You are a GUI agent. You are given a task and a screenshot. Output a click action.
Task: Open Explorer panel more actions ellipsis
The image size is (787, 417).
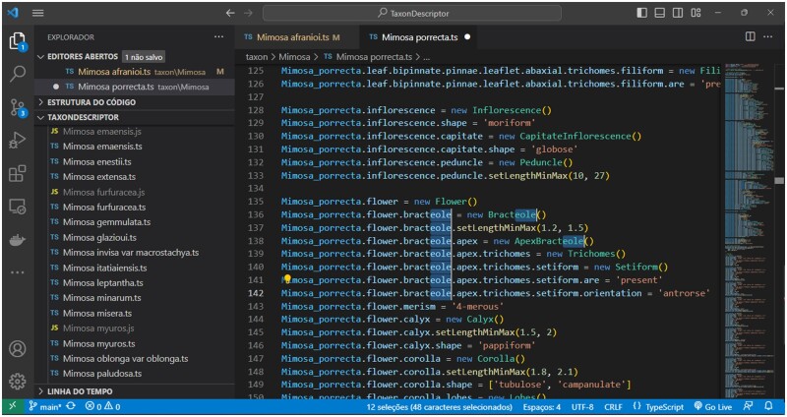click(x=218, y=36)
